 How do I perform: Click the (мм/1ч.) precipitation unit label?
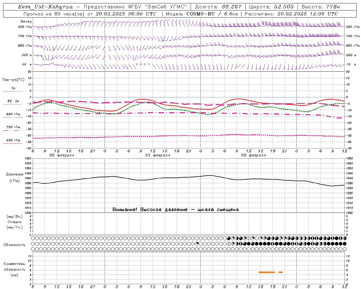point(15,227)
